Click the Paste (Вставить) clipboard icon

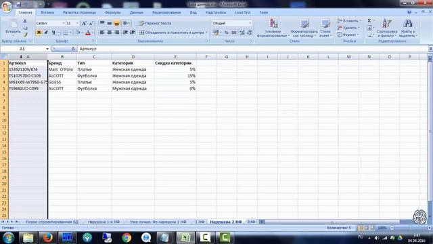pyautogui.click(x=13, y=24)
